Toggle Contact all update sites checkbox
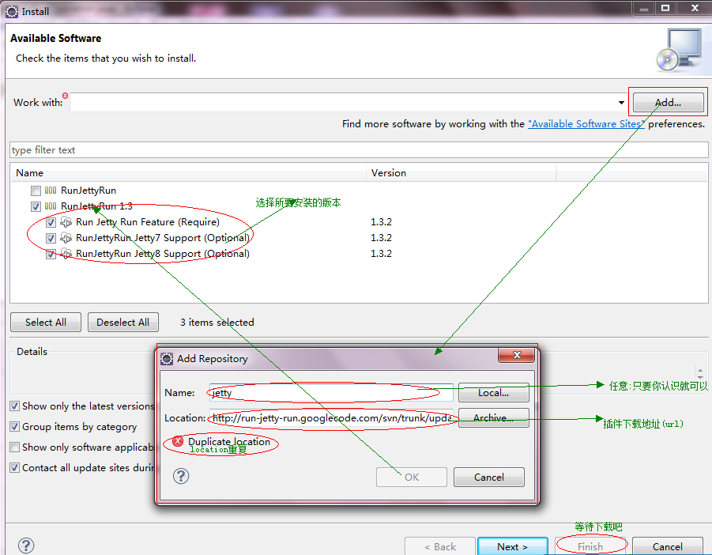 pyautogui.click(x=14, y=468)
